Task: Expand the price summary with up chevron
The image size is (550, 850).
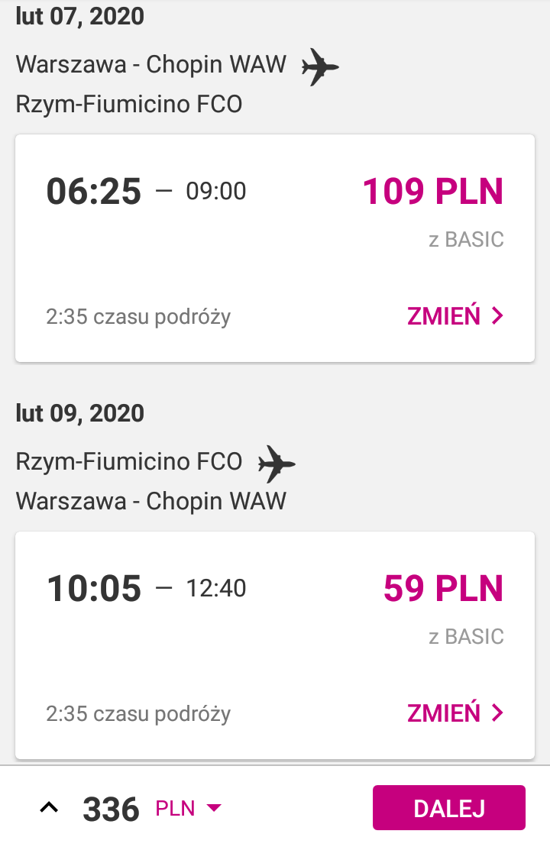Action: 49,808
